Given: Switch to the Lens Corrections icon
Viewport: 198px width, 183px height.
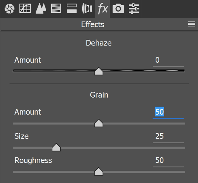Looking at the screenshot, I should click(87, 8).
